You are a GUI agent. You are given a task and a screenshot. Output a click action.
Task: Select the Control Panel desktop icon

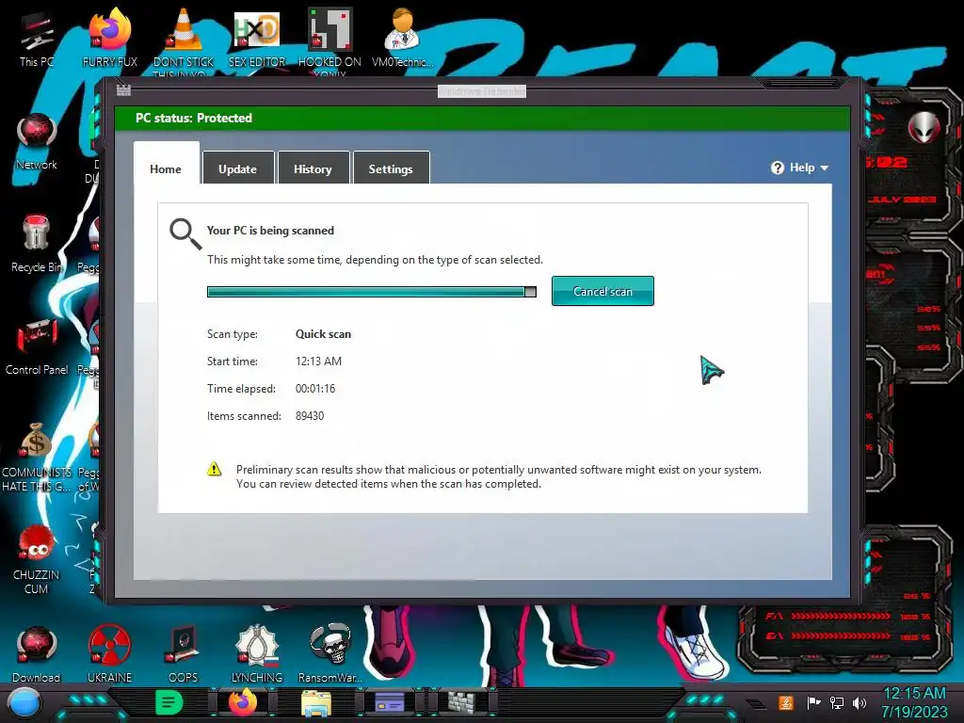37,346
